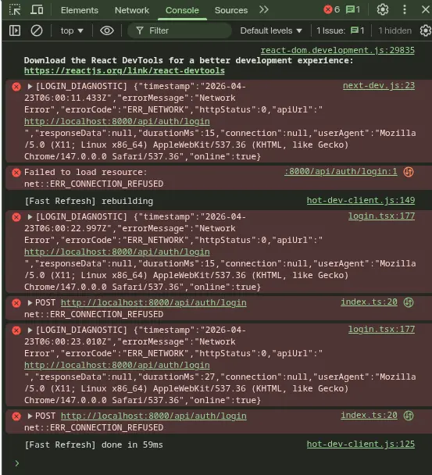
Task: Open DevTools settings gear in top bar
Action: 383,9
